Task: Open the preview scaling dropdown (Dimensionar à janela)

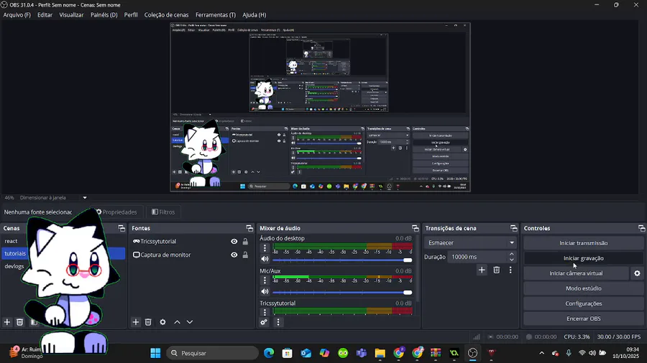Action: coord(85,197)
